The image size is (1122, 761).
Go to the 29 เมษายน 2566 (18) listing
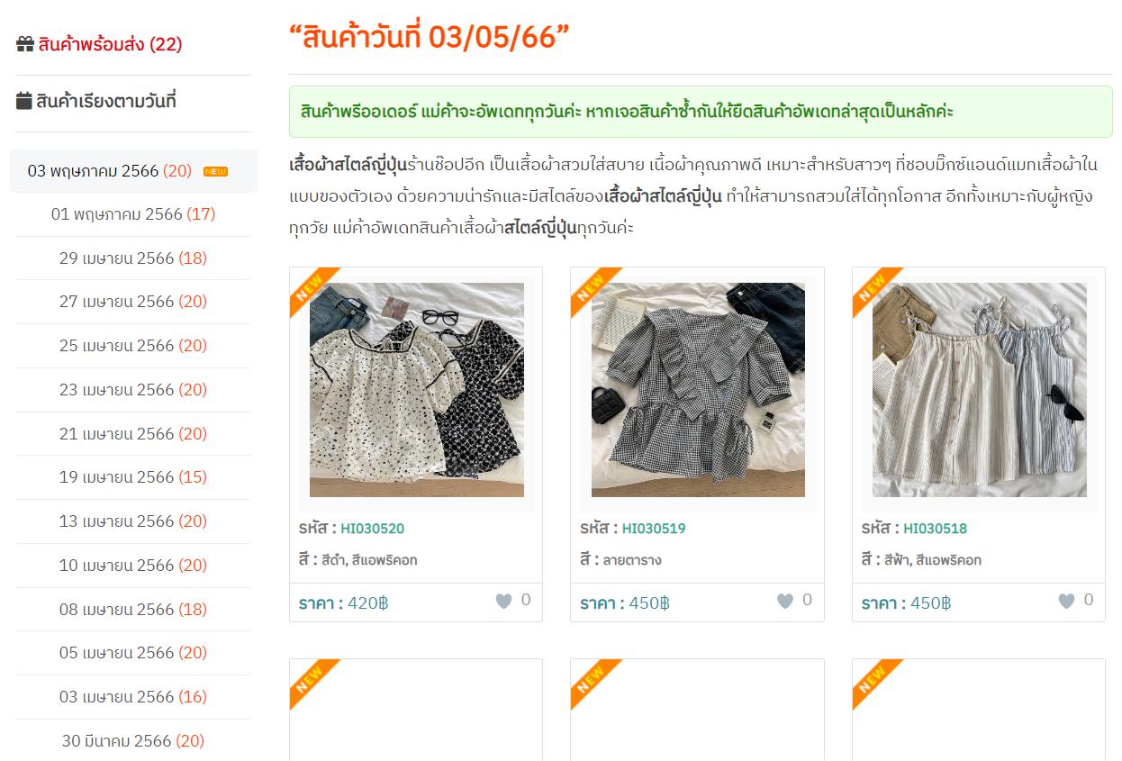[133, 258]
